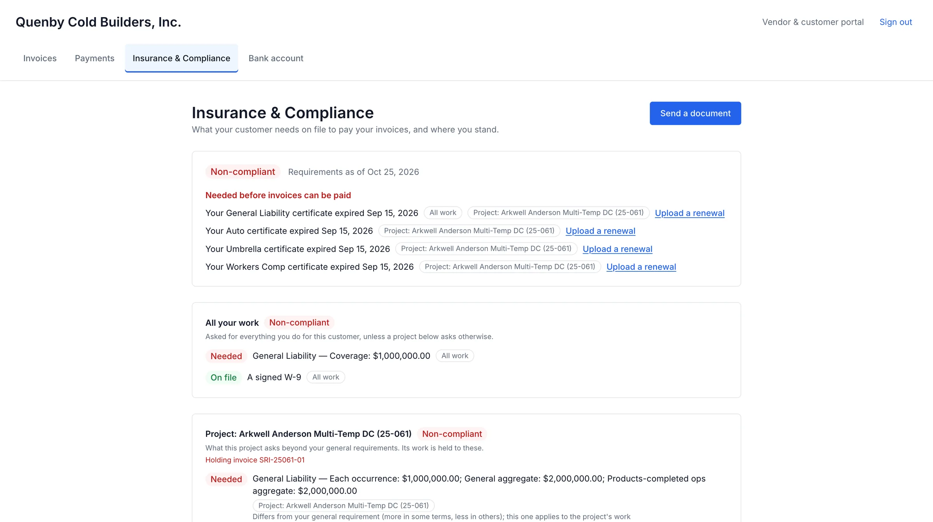Screen dimensions: 933x522
Task: Click the Vendor & customer portal label
Action: 813,22
